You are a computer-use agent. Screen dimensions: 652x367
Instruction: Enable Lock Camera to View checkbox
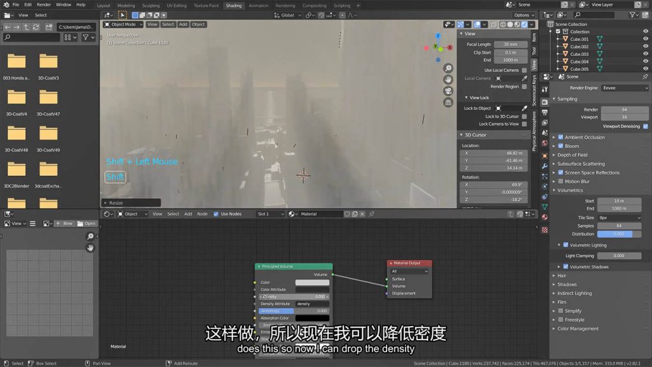pos(524,124)
